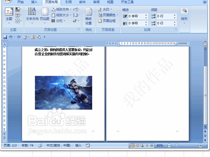Toggle the ruler button above scrollbar
The height and width of the screenshot is (157, 210).
[x=205, y=44]
